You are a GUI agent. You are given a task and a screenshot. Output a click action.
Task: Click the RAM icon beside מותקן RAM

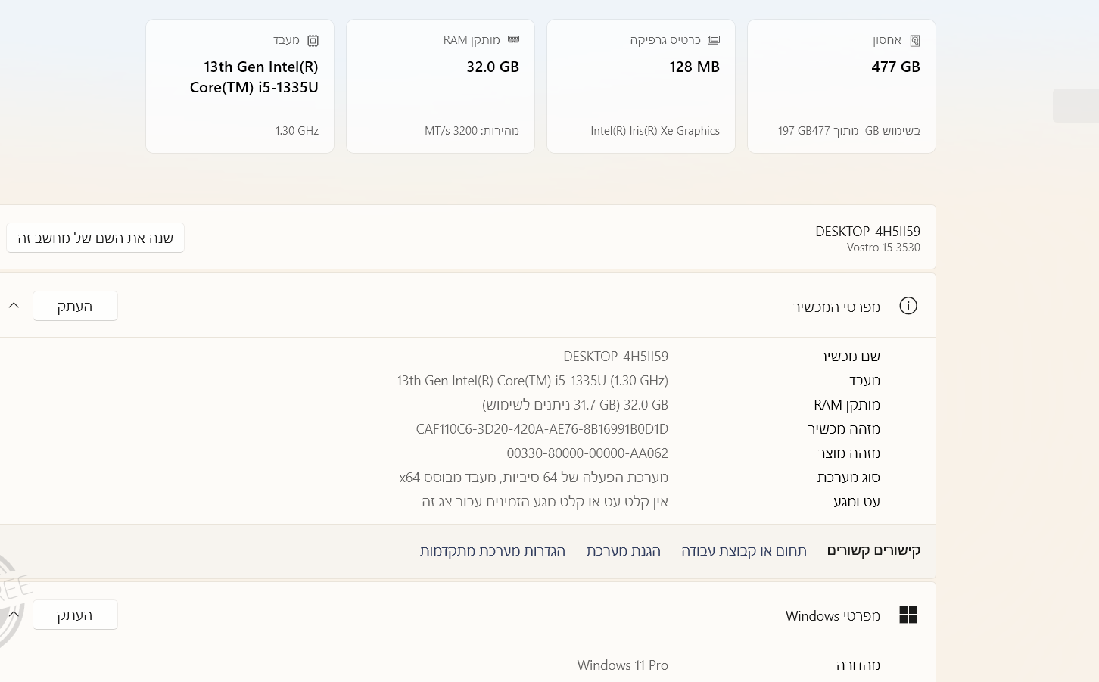(x=514, y=39)
